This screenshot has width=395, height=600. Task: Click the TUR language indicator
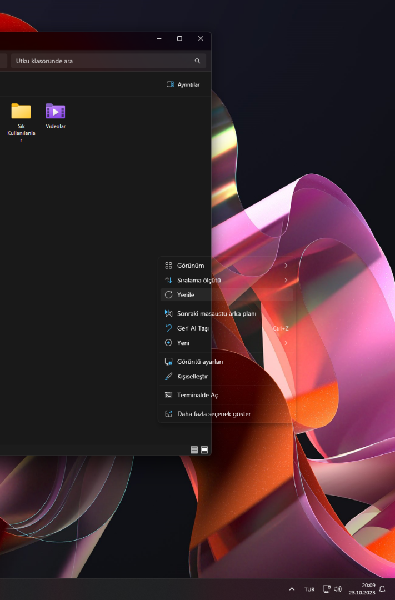pos(309,589)
